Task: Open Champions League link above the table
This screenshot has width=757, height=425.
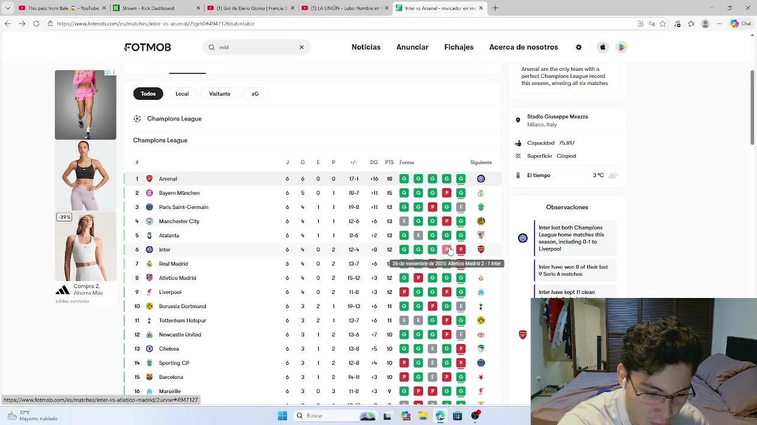Action: pyautogui.click(x=174, y=119)
